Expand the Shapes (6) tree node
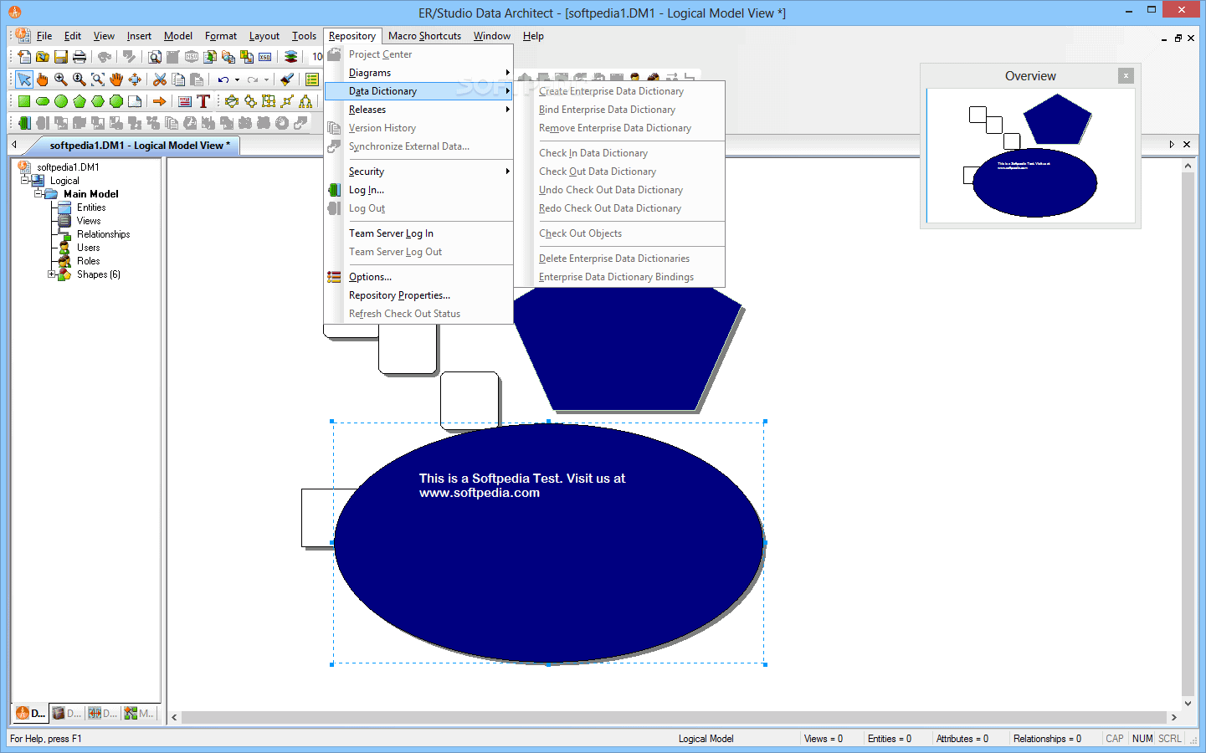This screenshot has height=753, width=1206. click(x=52, y=274)
